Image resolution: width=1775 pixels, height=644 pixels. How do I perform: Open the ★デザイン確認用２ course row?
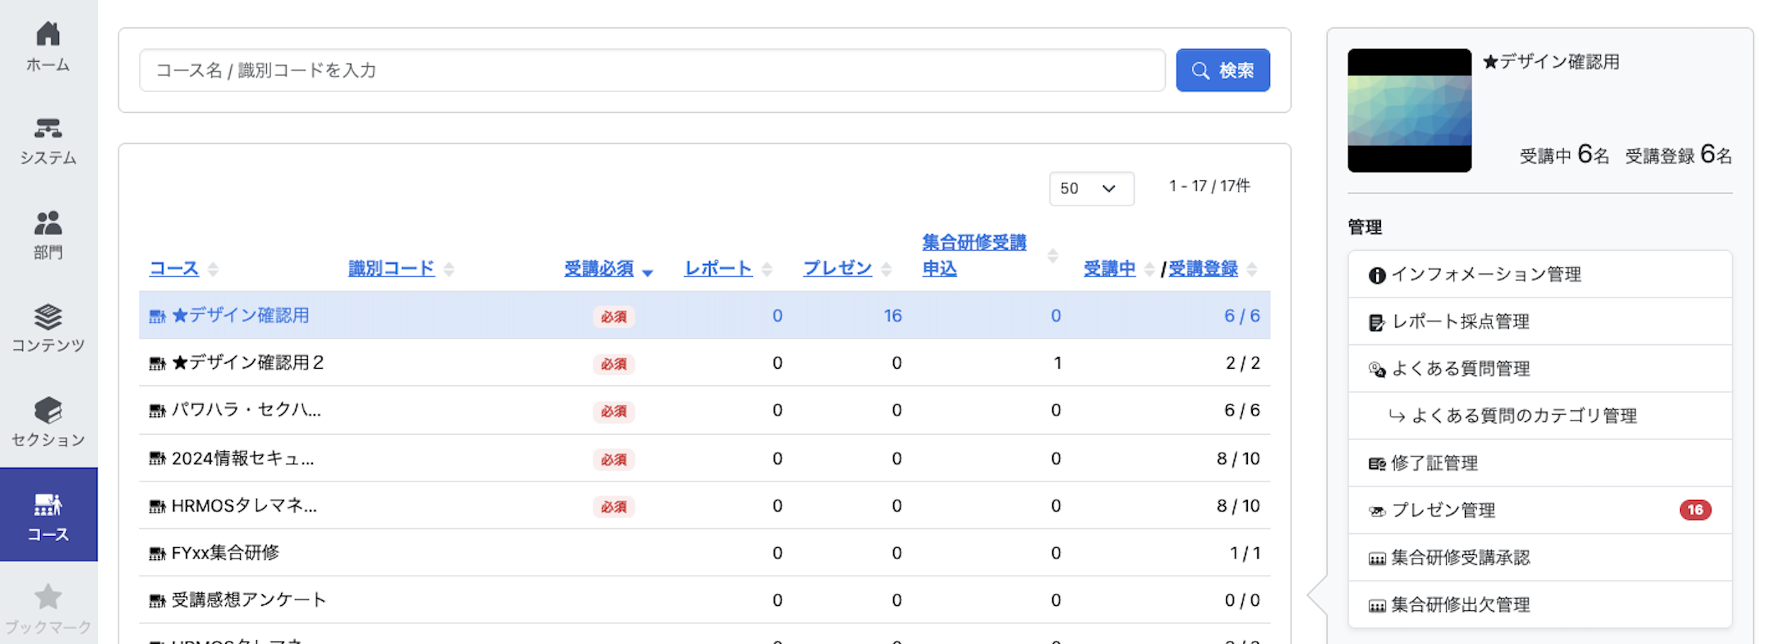(x=704, y=363)
